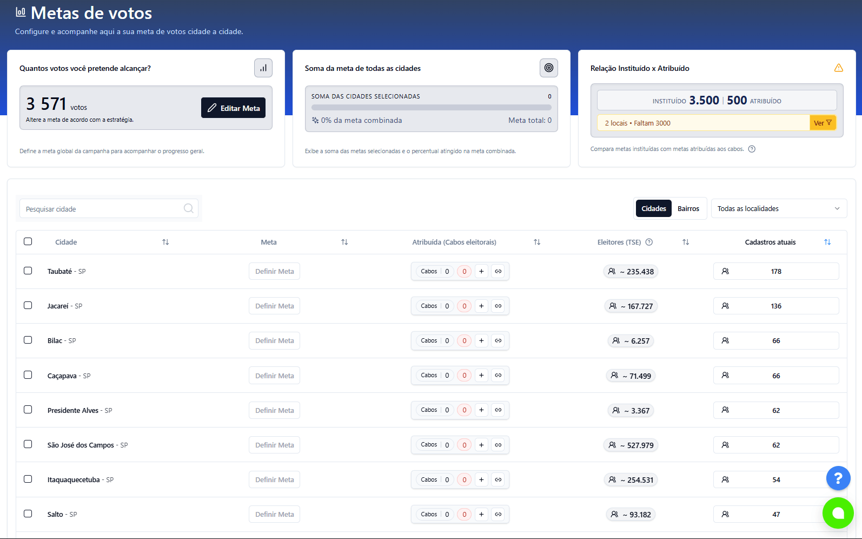
Task: Click the plus icon in the Salto row
Action: coord(481,514)
